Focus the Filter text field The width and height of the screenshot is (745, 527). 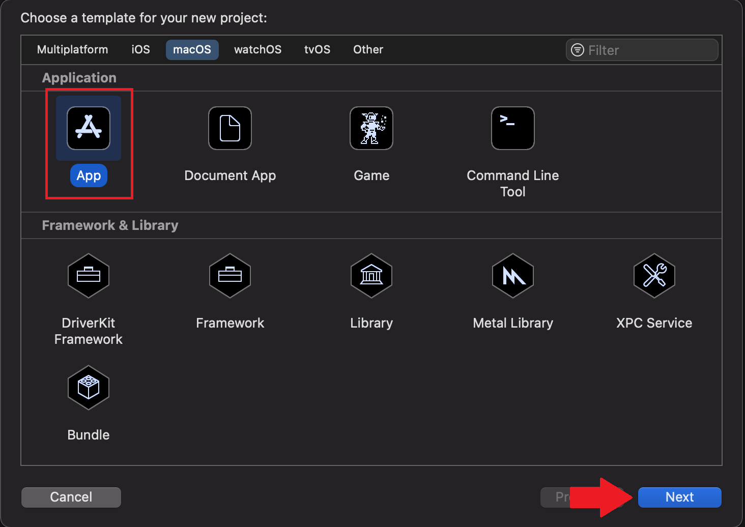642,50
